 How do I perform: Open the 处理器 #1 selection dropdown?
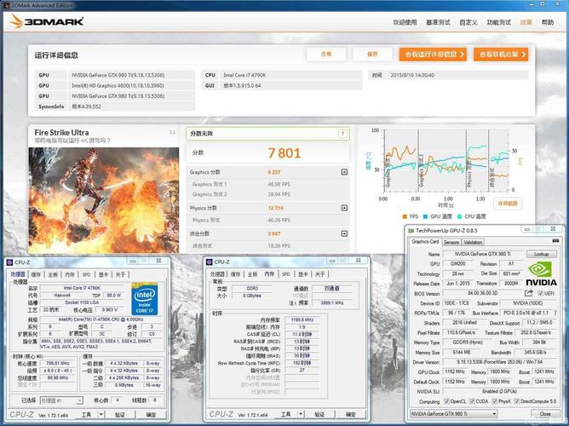(x=61, y=400)
